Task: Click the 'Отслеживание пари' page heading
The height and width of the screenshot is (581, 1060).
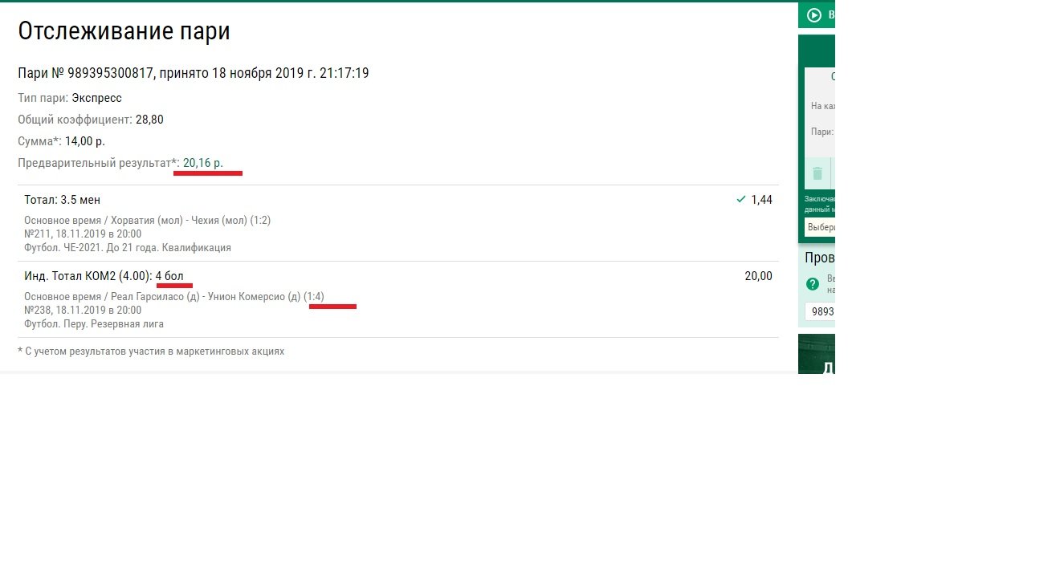Action: (x=124, y=31)
